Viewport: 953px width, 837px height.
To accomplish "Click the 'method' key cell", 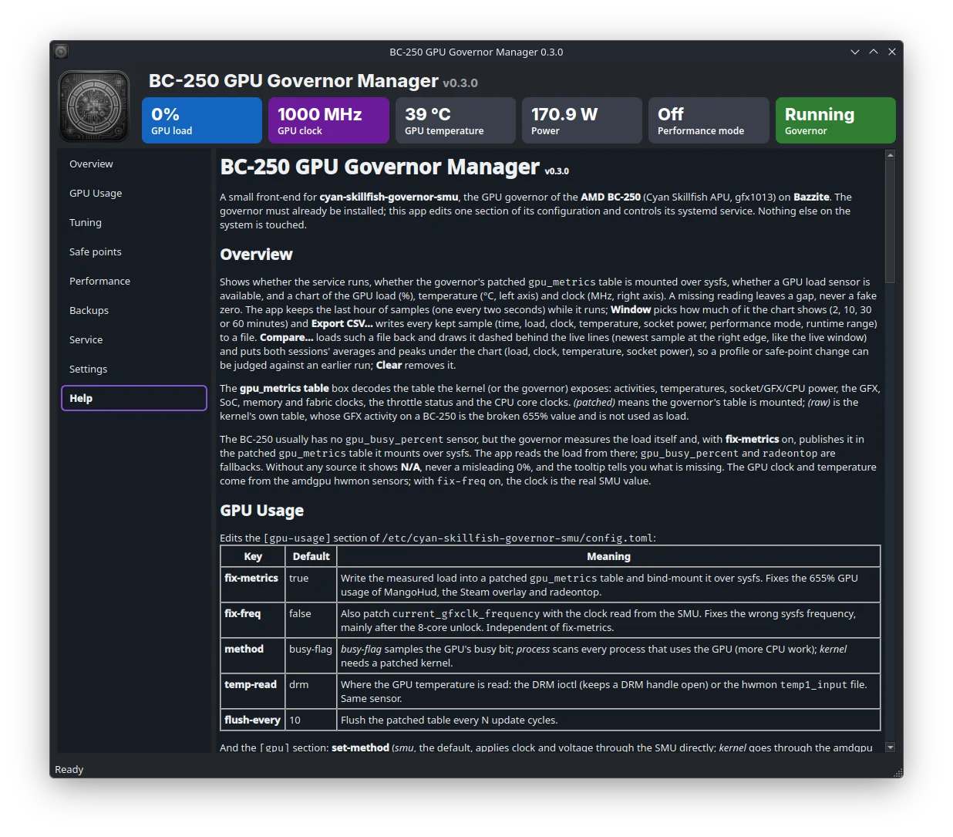I will click(253, 656).
